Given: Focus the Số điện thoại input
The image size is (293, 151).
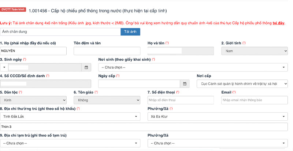Looking at the screenshot, I should point(181,100).
